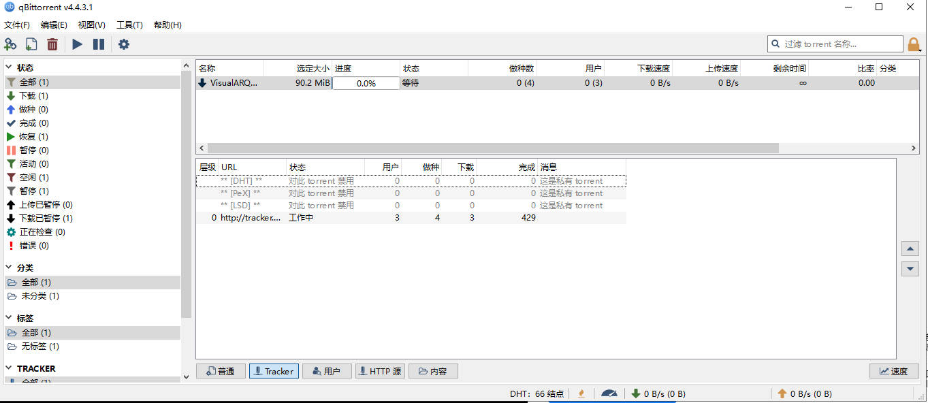
Task: Switch to the 普通 tab
Action: [221, 371]
